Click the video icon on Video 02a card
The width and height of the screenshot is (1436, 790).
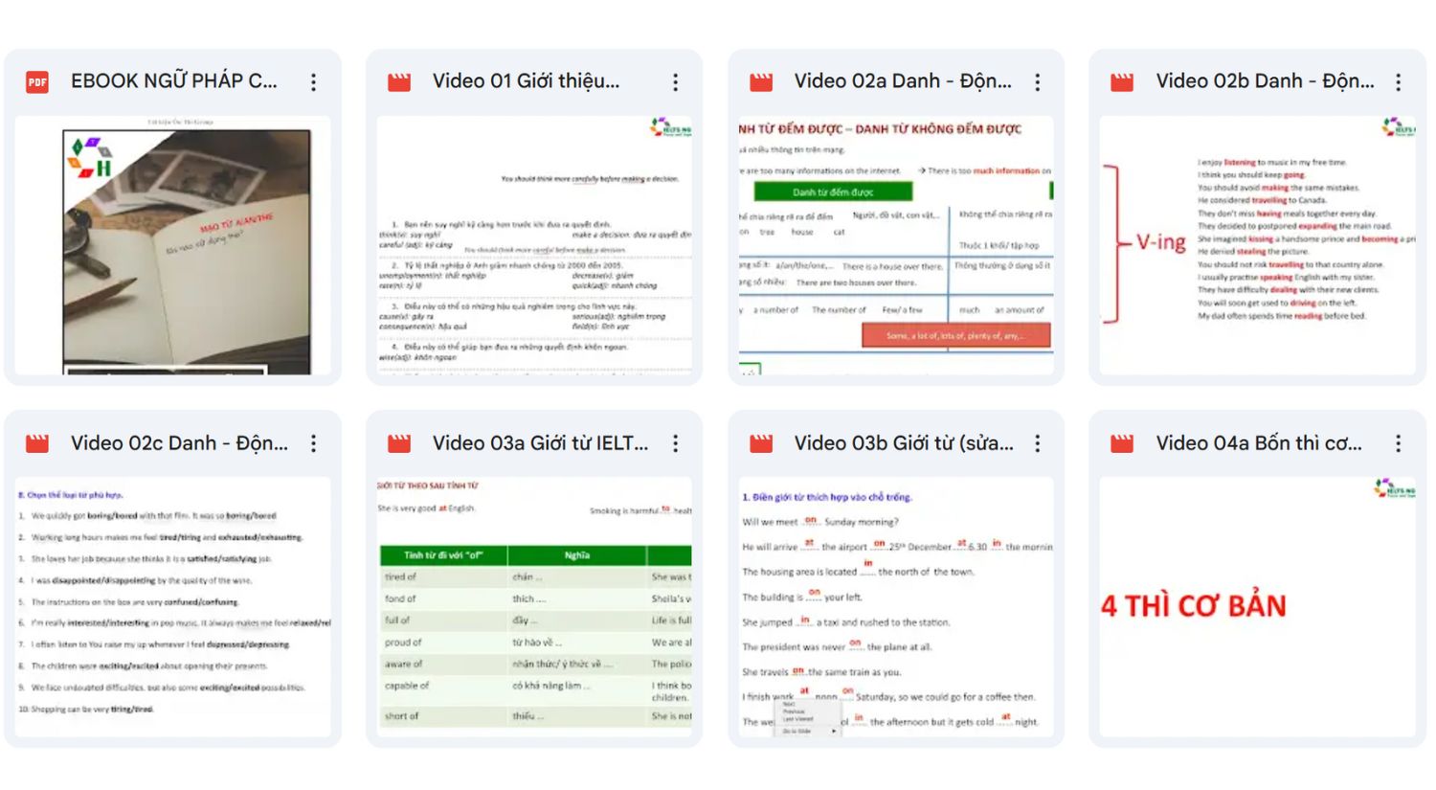pyautogui.click(x=761, y=81)
